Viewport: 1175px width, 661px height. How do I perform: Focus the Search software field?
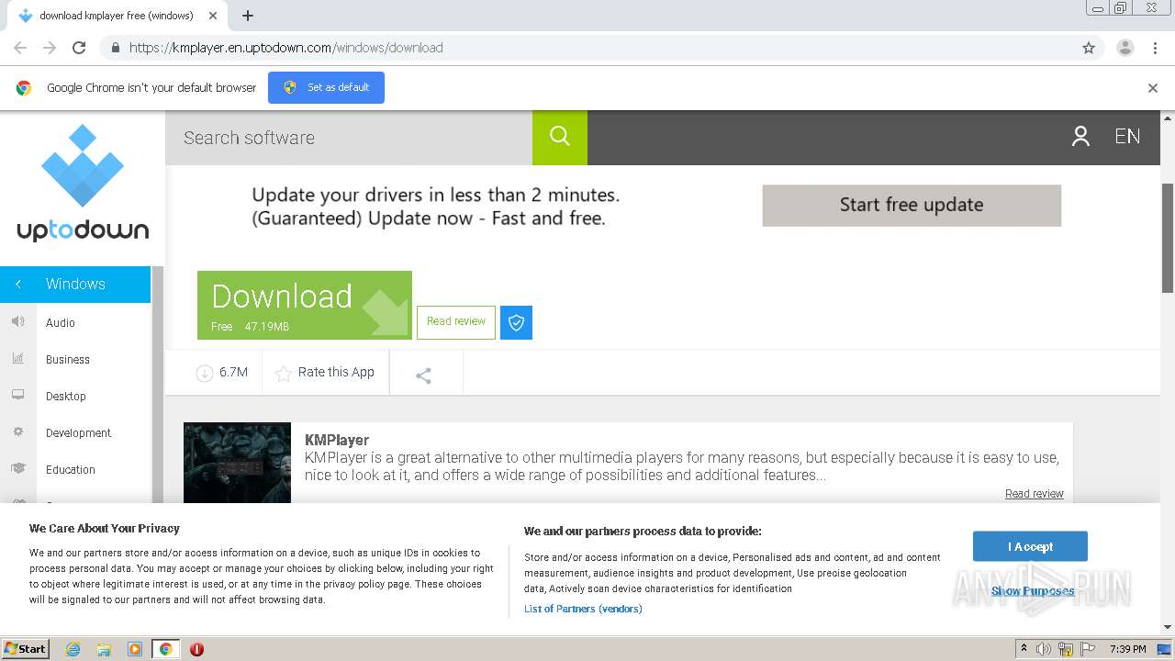pyautogui.click(x=349, y=138)
